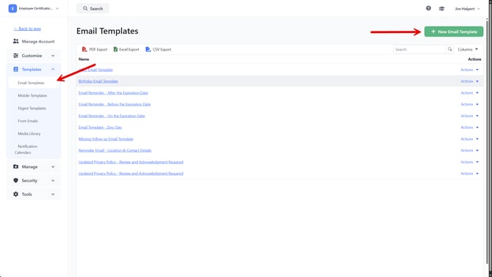Select Mobile Templates in sidebar
The image size is (492, 277).
click(32, 95)
